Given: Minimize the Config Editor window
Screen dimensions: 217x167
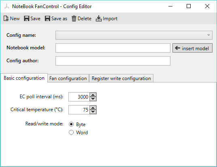Looking at the screenshot, I should click(x=170, y=6).
